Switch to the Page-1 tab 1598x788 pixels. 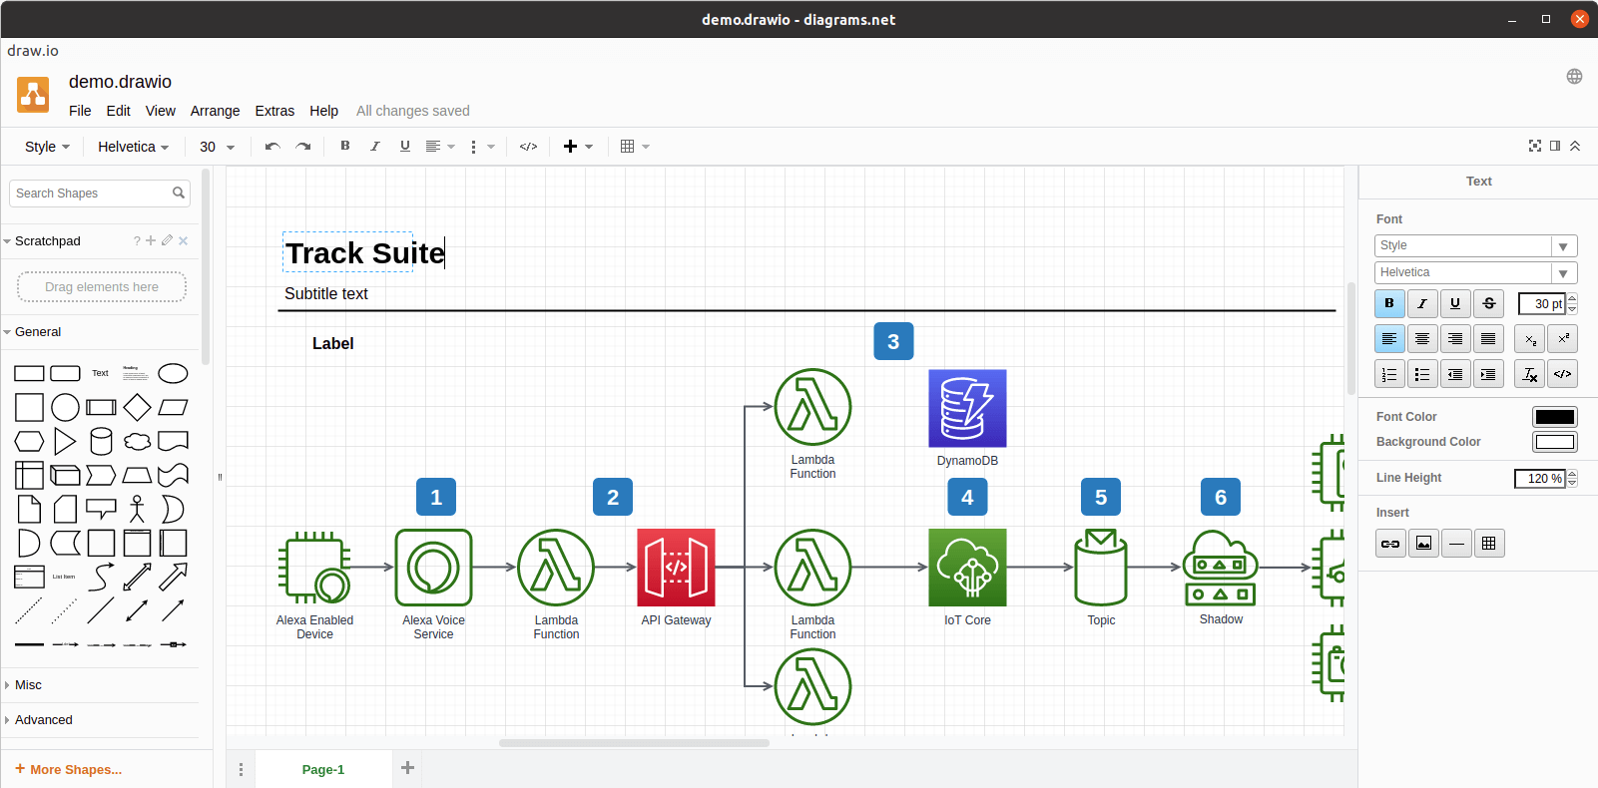tap(323, 769)
